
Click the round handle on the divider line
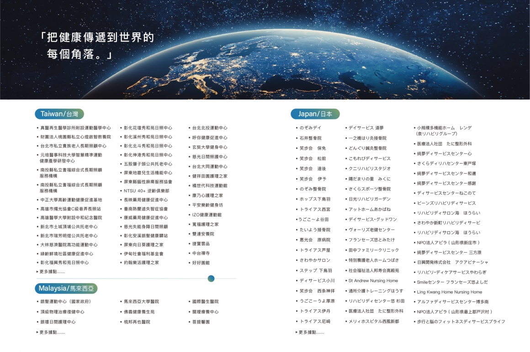point(211,279)
